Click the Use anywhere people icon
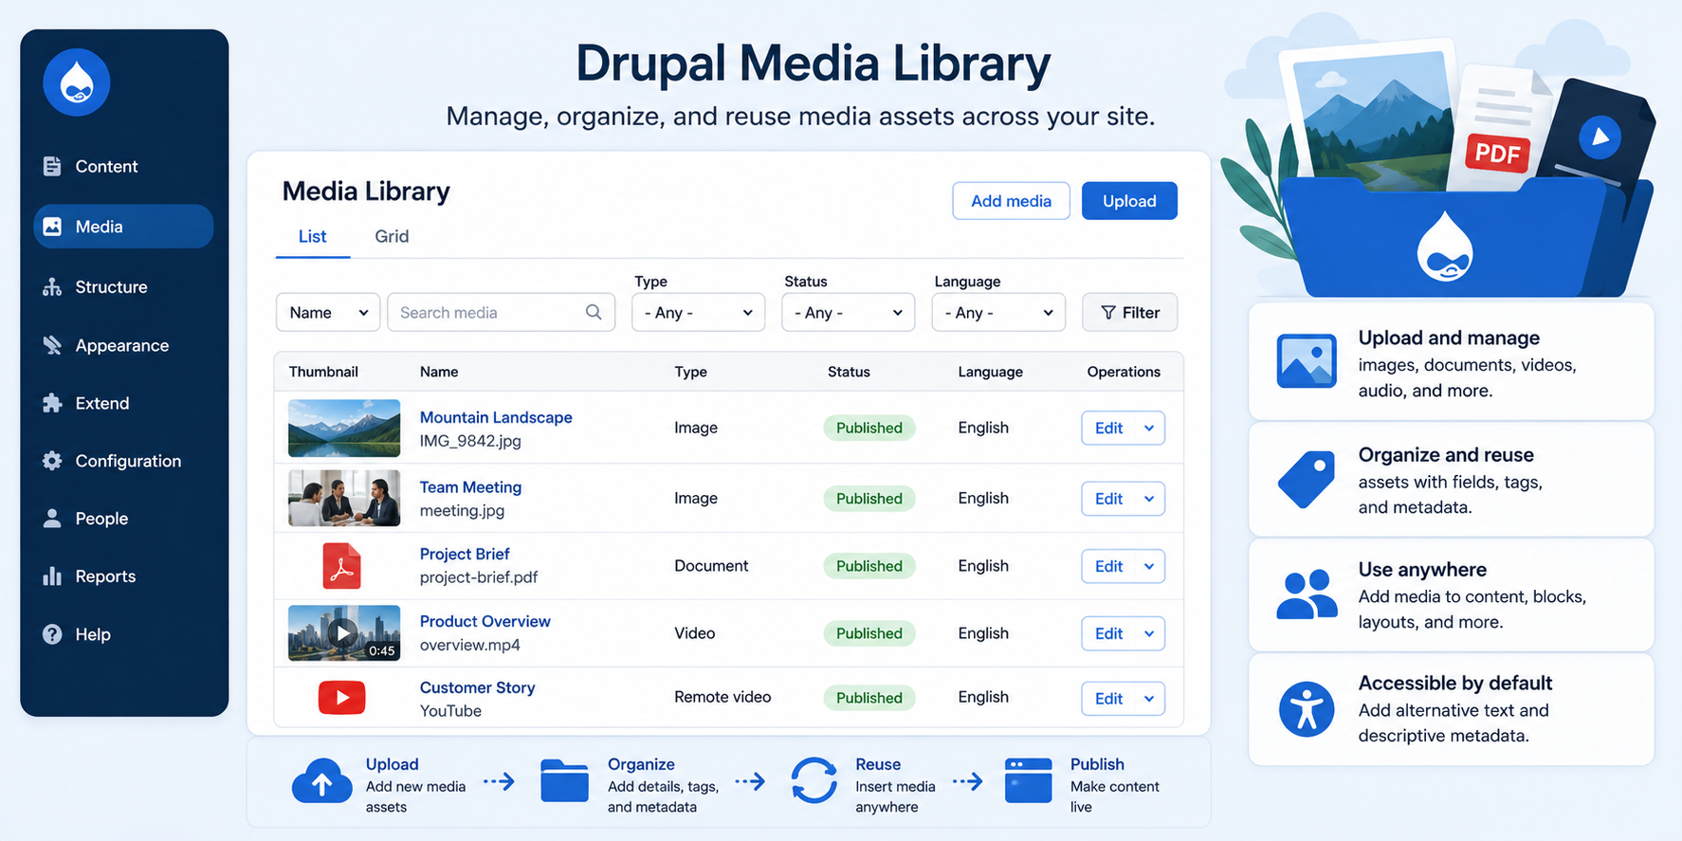1682x841 pixels. [1307, 594]
